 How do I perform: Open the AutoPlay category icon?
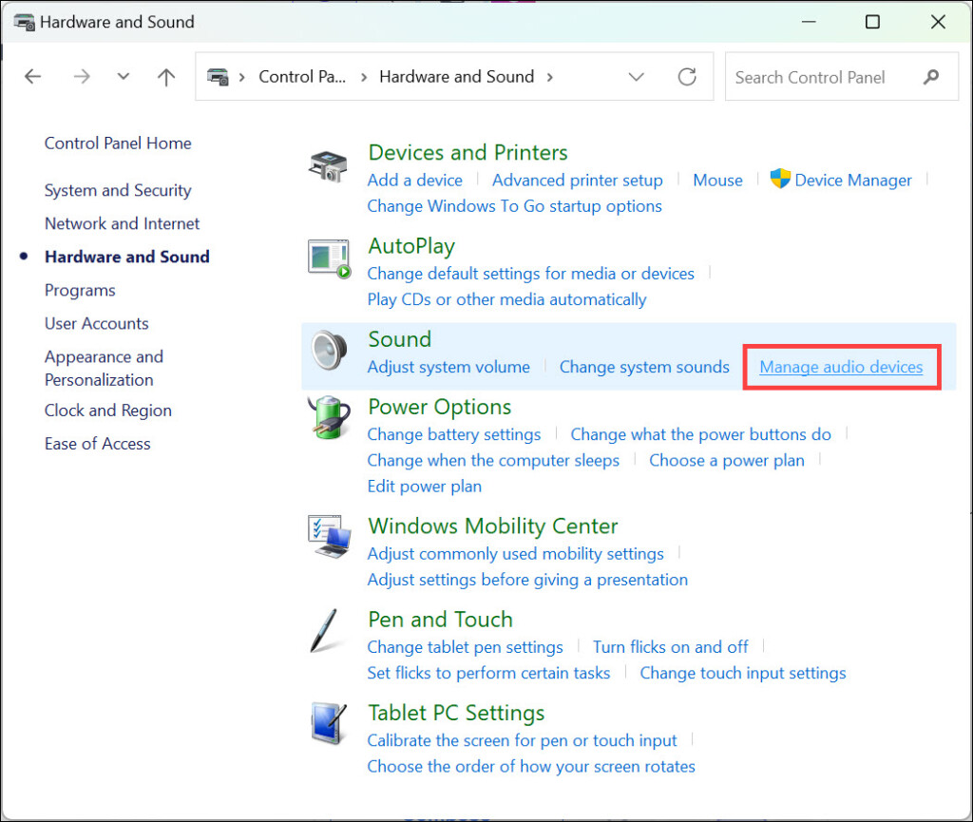(x=329, y=258)
